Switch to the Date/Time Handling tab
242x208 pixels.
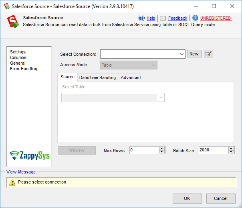tap(97, 77)
